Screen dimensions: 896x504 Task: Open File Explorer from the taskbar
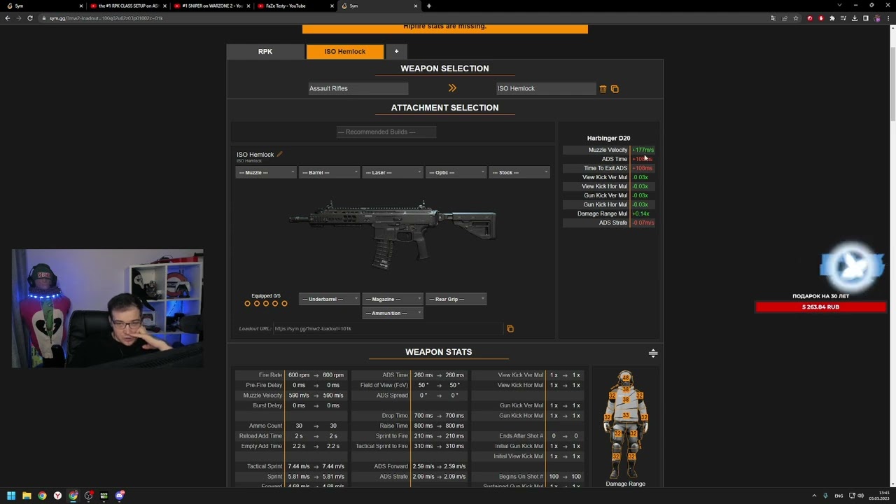pyautogui.click(x=27, y=496)
